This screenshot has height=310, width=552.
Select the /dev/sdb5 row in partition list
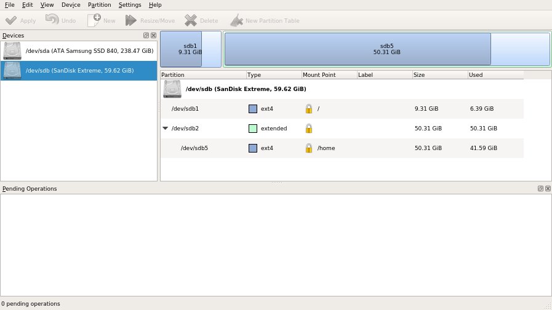click(x=194, y=148)
